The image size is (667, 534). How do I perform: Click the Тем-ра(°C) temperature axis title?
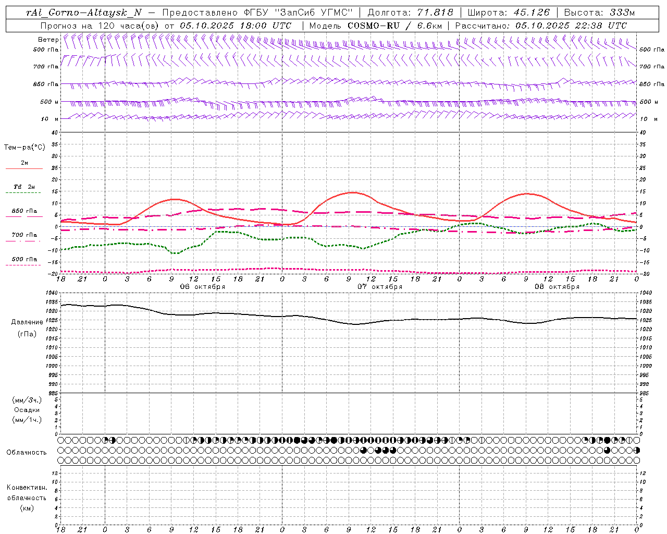[x=24, y=148]
